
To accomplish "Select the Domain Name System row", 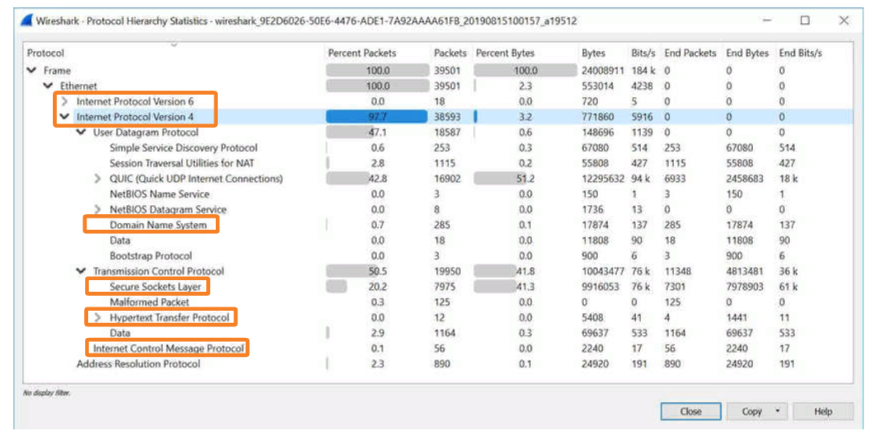I will [x=437, y=225].
